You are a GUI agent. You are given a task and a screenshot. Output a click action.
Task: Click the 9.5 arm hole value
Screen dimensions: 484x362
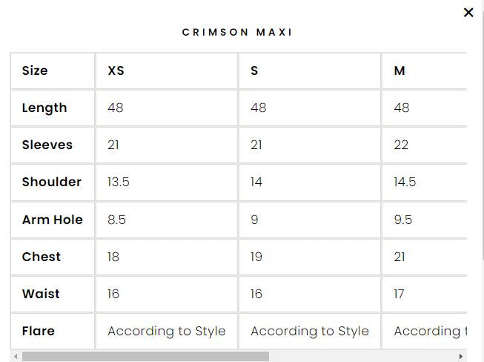tap(403, 220)
